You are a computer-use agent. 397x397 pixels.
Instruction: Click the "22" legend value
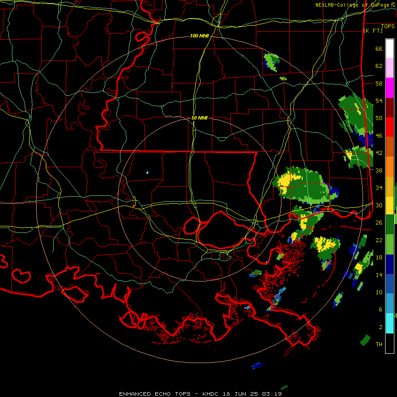click(x=379, y=240)
